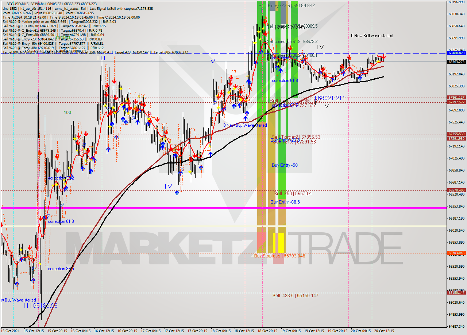Click the '18 Oct 20:15' time label
The image size is (467, 335).
267,331
